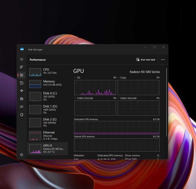The image size is (196, 189).
Task: Select the Memory performance item
Action: (x=48, y=84)
